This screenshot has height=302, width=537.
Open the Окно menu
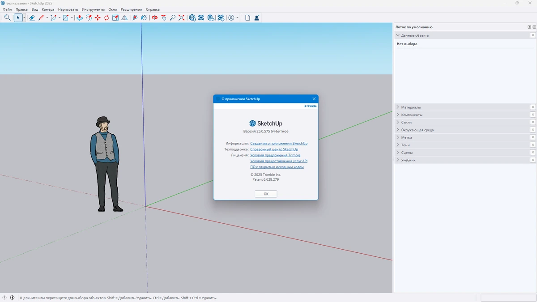(x=113, y=9)
